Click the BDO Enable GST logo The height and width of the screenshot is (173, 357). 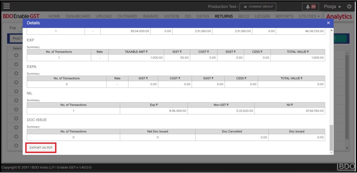point(21,16)
